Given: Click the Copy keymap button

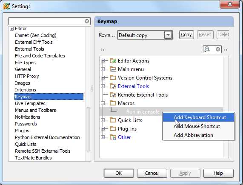Looking at the screenshot, I should point(186,35).
